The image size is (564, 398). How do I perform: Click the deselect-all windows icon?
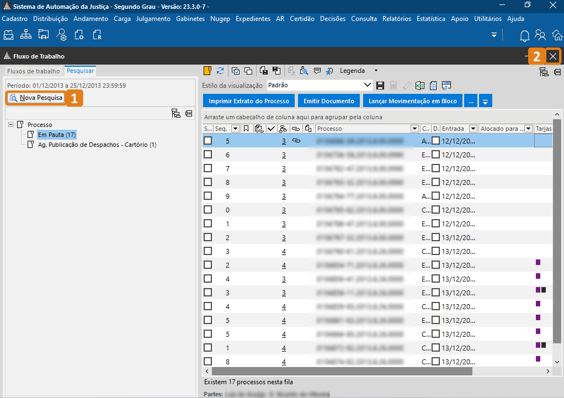(x=248, y=71)
